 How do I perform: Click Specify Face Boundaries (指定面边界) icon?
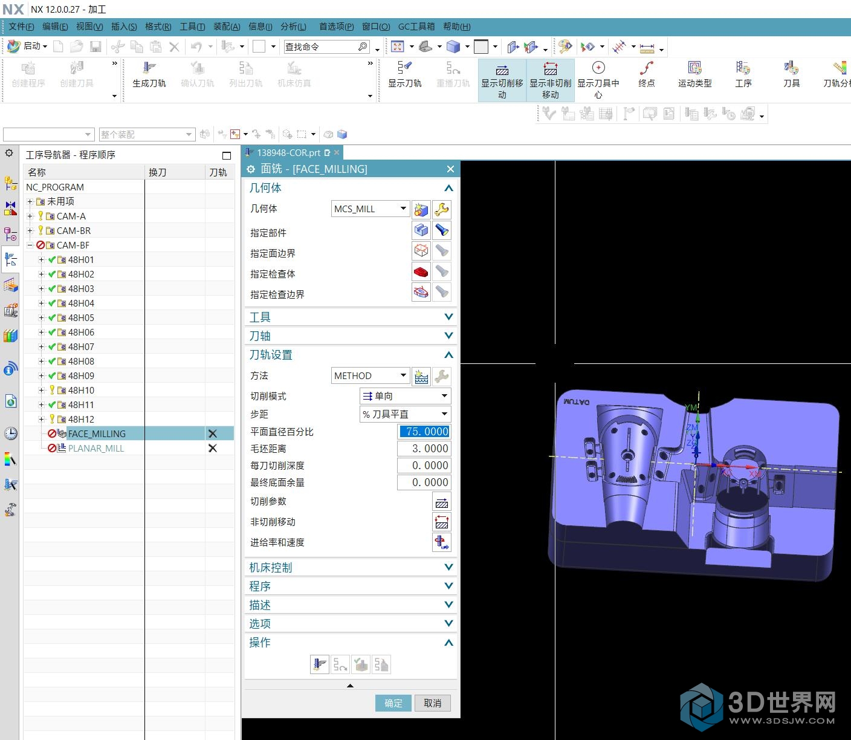pos(421,251)
